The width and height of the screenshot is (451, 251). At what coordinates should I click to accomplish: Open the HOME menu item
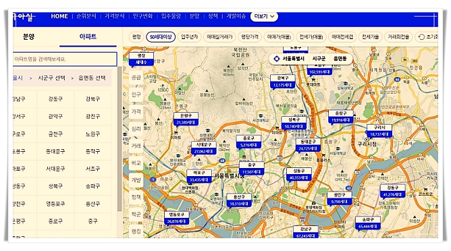click(59, 16)
